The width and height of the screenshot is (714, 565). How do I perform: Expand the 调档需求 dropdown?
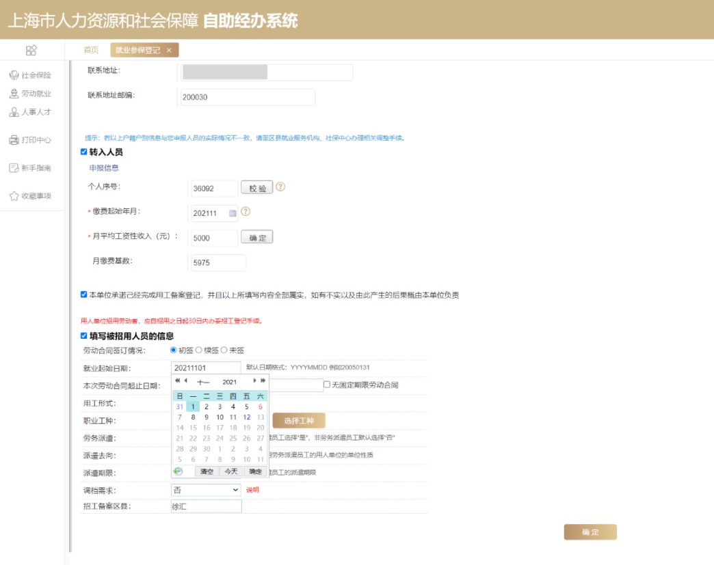coord(206,490)
